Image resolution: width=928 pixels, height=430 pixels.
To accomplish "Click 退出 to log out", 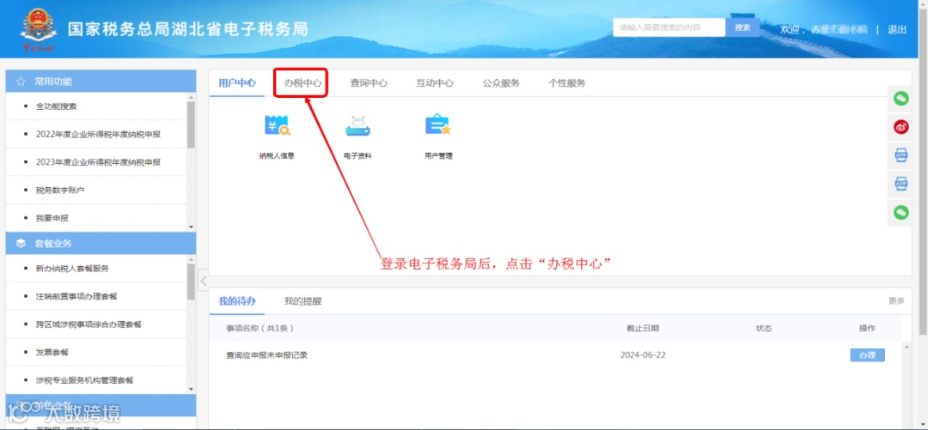I will 897,29.
